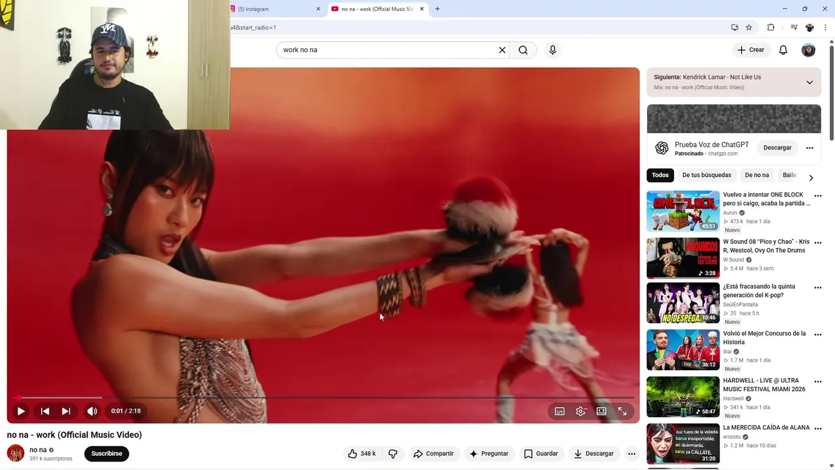Switch to the Instagram tab
Image resolution: width=835 pixels, height=470 pixels.
tap(274, 9)
